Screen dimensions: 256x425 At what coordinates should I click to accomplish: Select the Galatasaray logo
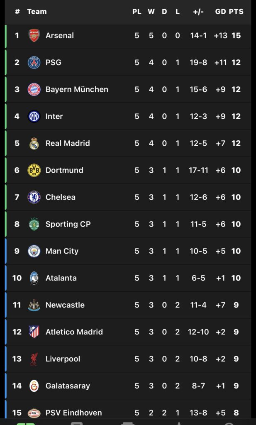[x=34, y=386]
